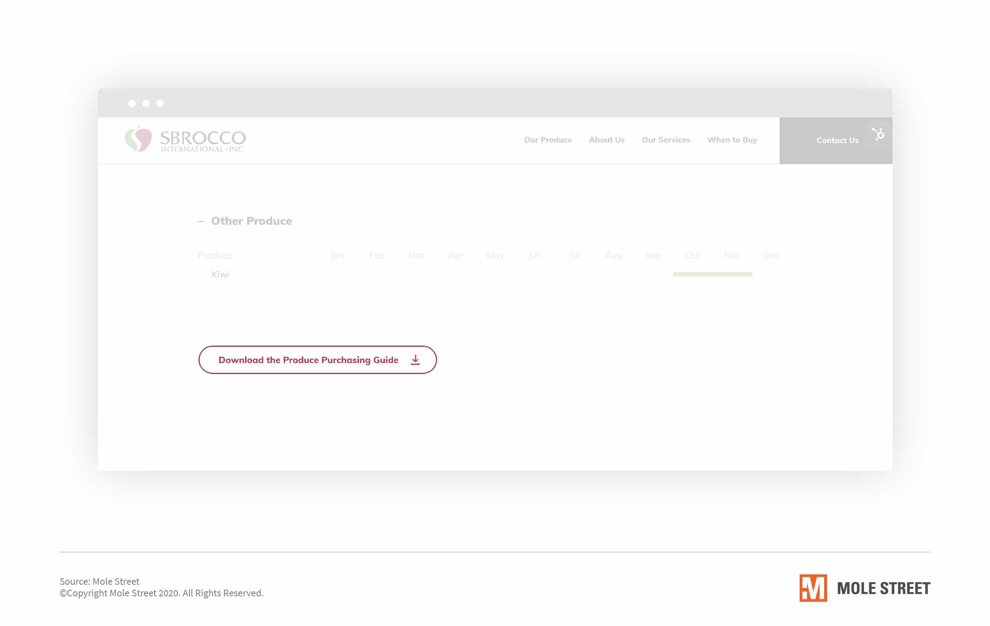
Task: Click the Kiwi produce row item
Action: pyautogui.click(x=221, y=274)
